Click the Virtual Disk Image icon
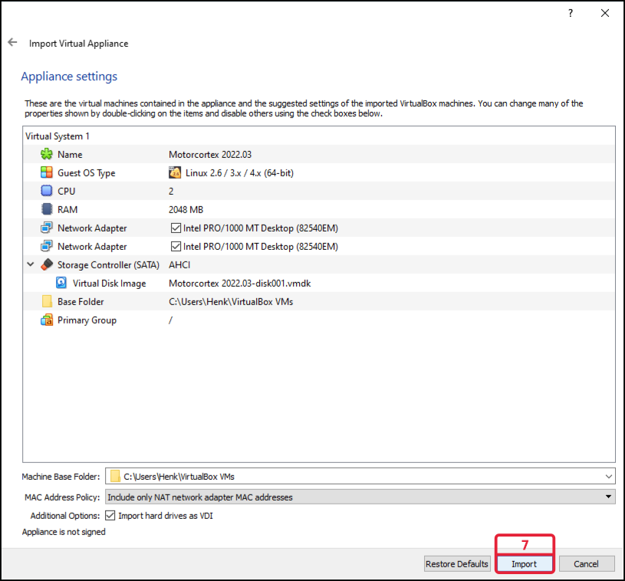This screenshot has height=581, width=625. 61,283
